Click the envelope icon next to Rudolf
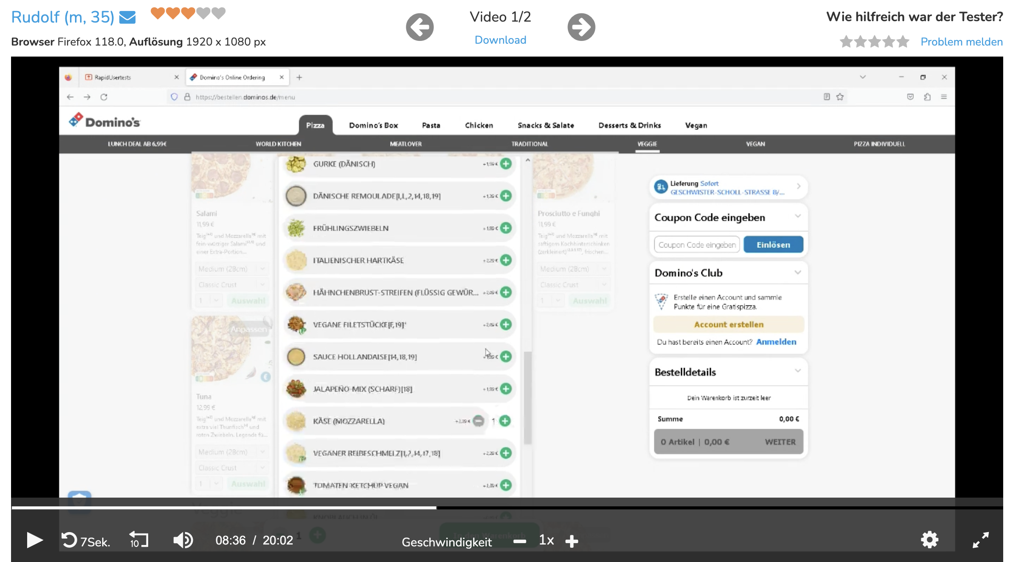Viewport: 1017px width, 562px height. click(127, 17)
